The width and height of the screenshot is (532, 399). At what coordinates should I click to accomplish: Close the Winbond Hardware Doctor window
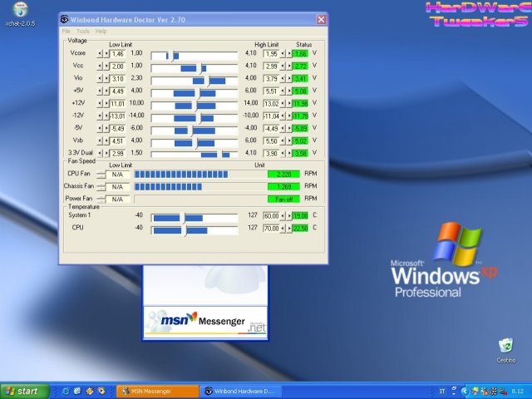(x=321, y=20)
